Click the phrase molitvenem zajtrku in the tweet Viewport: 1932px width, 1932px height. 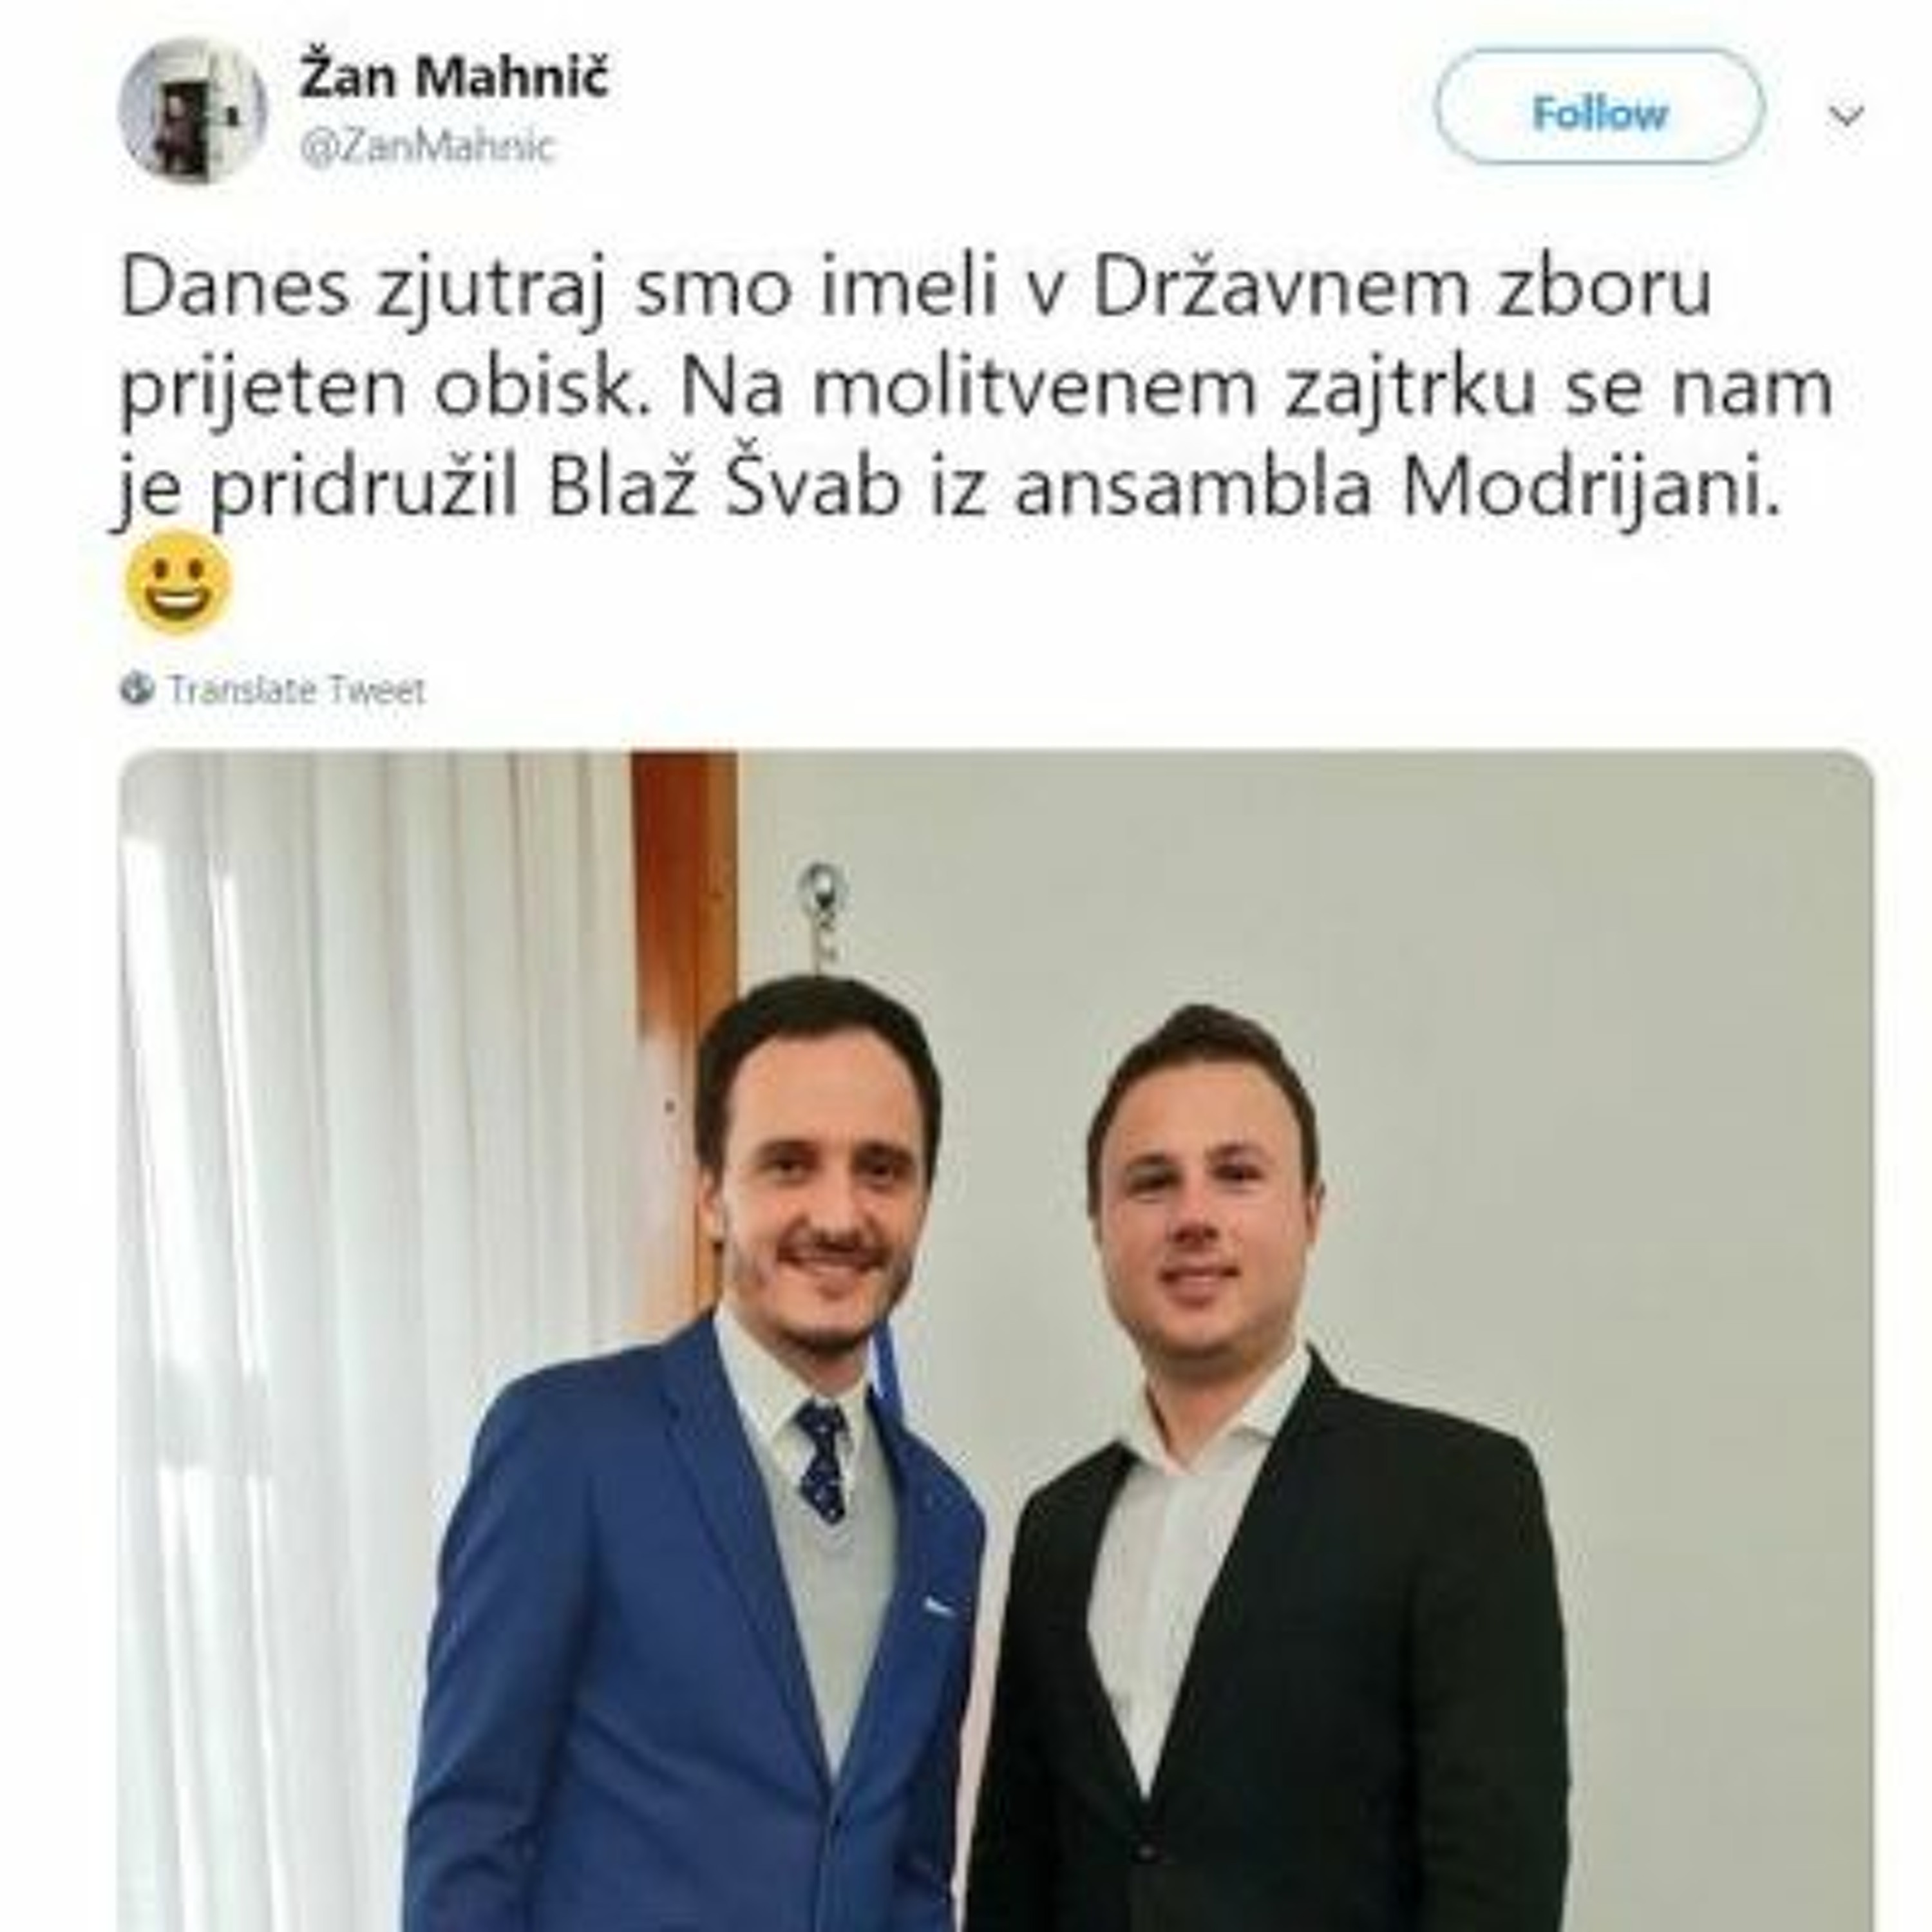click(x=1173, y=389)
